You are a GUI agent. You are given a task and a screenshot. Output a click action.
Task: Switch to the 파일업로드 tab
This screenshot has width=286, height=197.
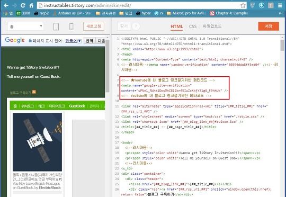[x=212, y=26]
